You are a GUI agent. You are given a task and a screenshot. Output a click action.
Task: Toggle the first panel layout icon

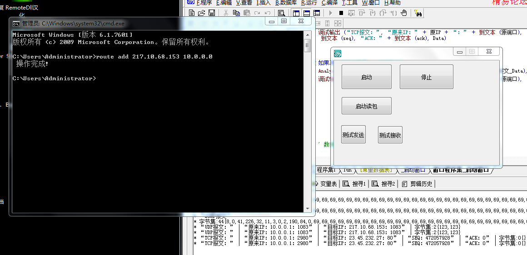click(296, 13)
